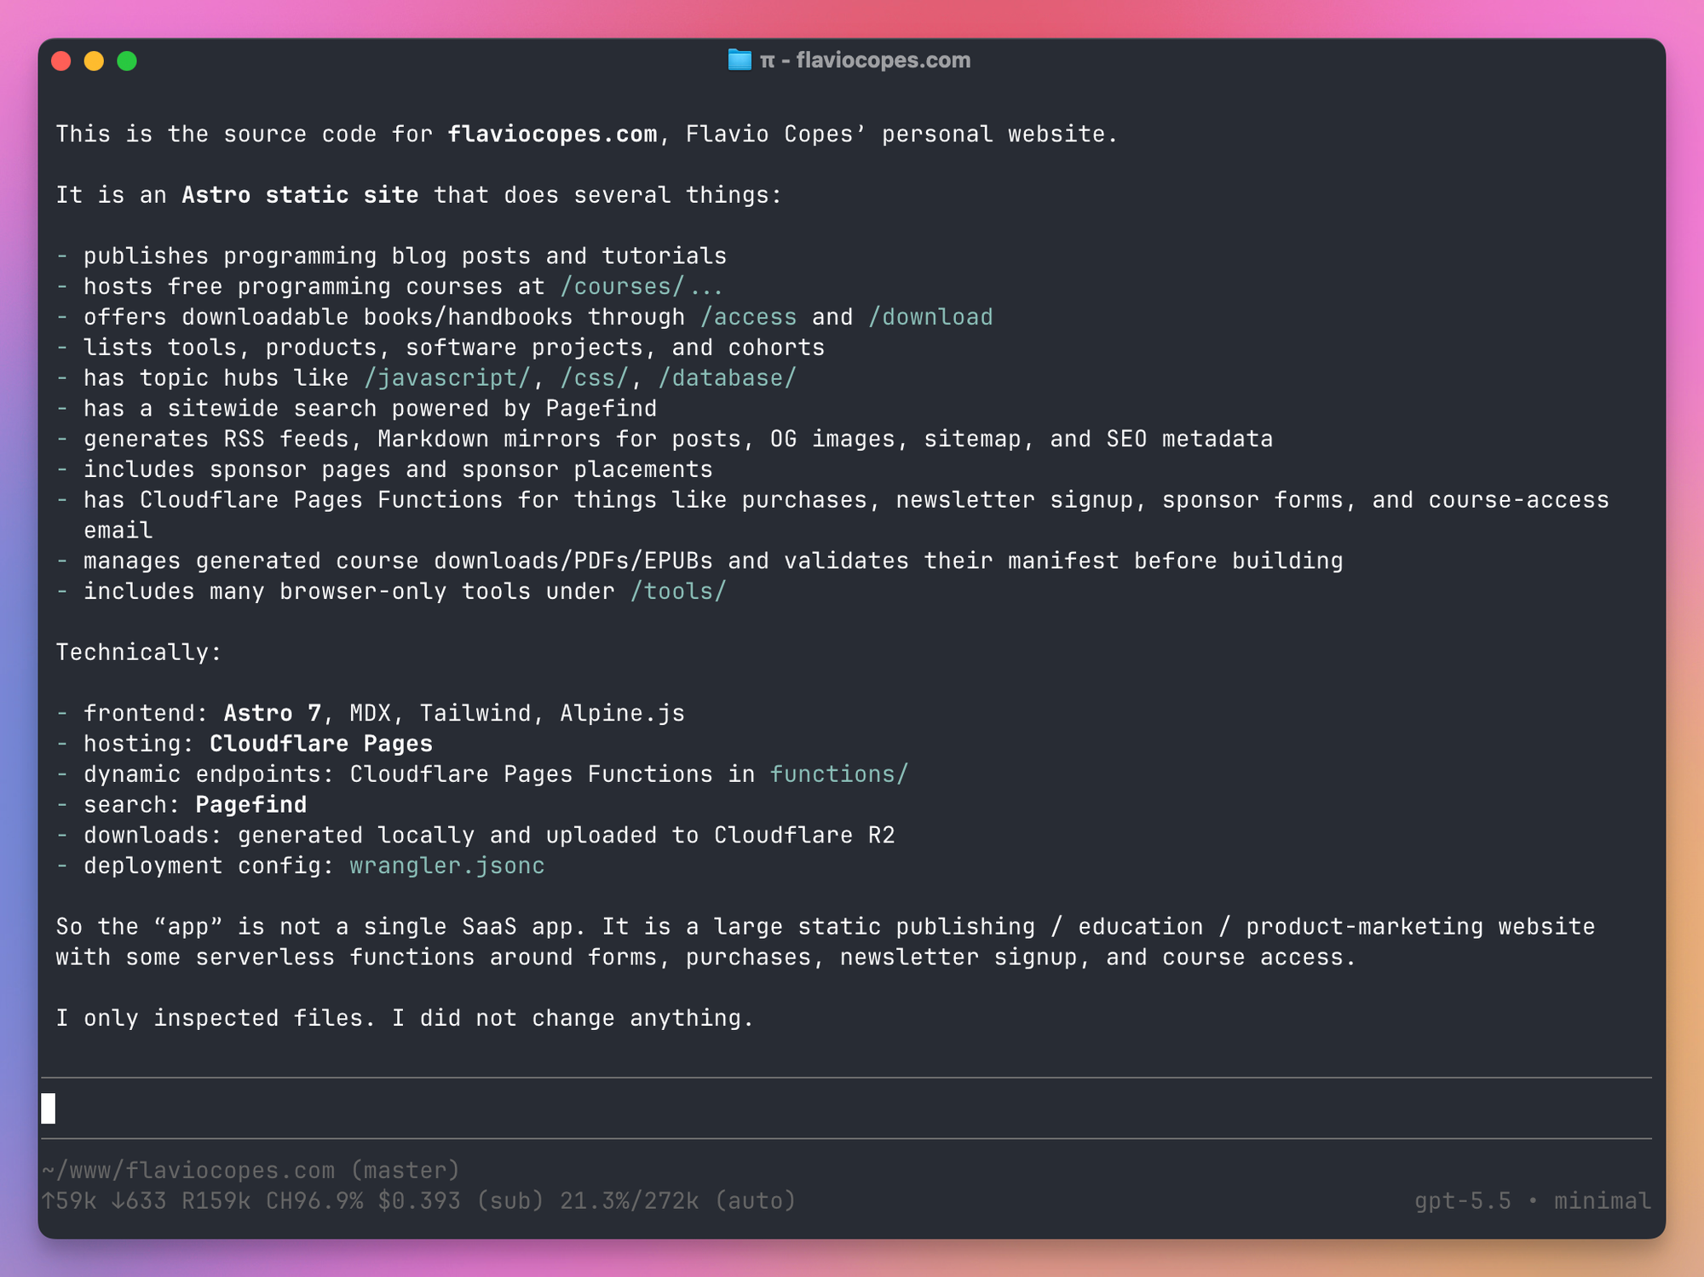Click the 'R159k' status entry
The width and height of the screenshot is (1704, 1277).
(x=216, y=1200)
